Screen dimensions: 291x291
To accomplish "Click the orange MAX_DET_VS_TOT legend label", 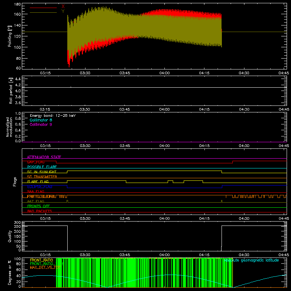I will pos(45,267).
